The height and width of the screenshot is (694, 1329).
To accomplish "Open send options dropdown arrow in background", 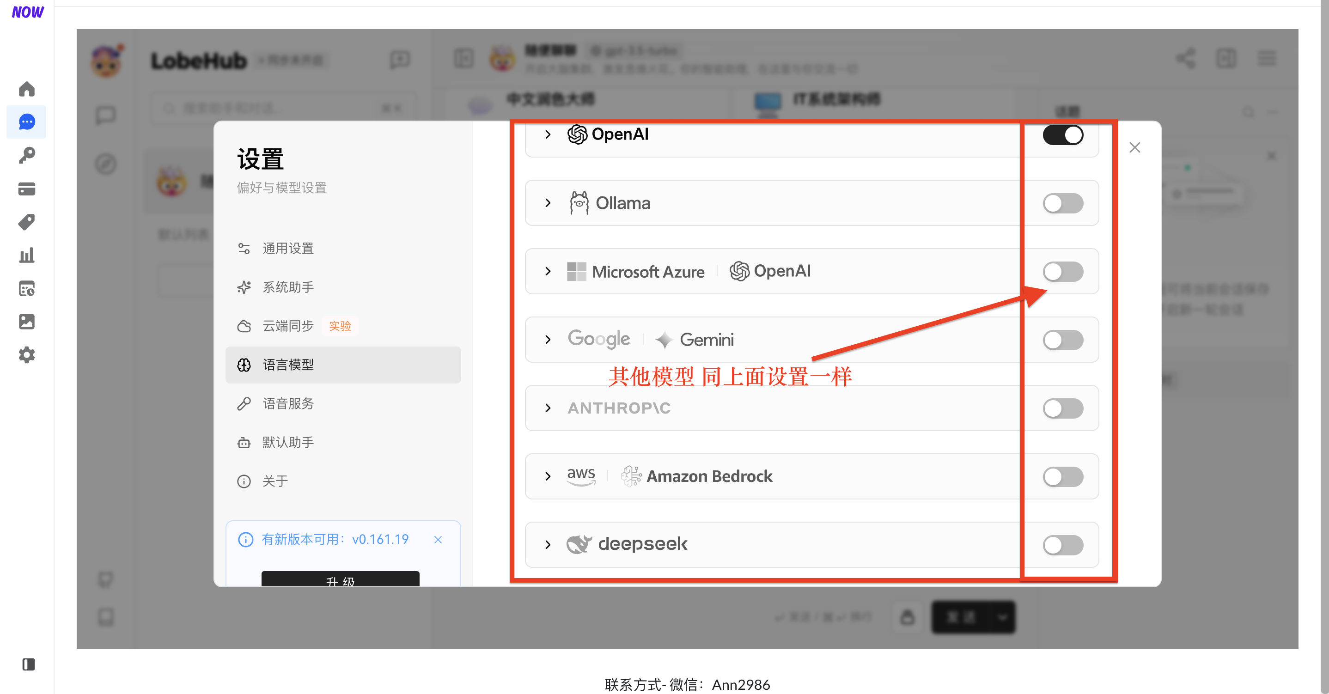I will 1003,617.
